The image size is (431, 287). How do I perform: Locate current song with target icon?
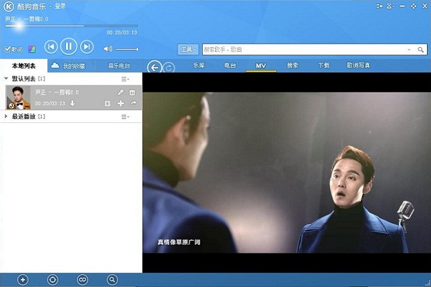tap(53, 280)
